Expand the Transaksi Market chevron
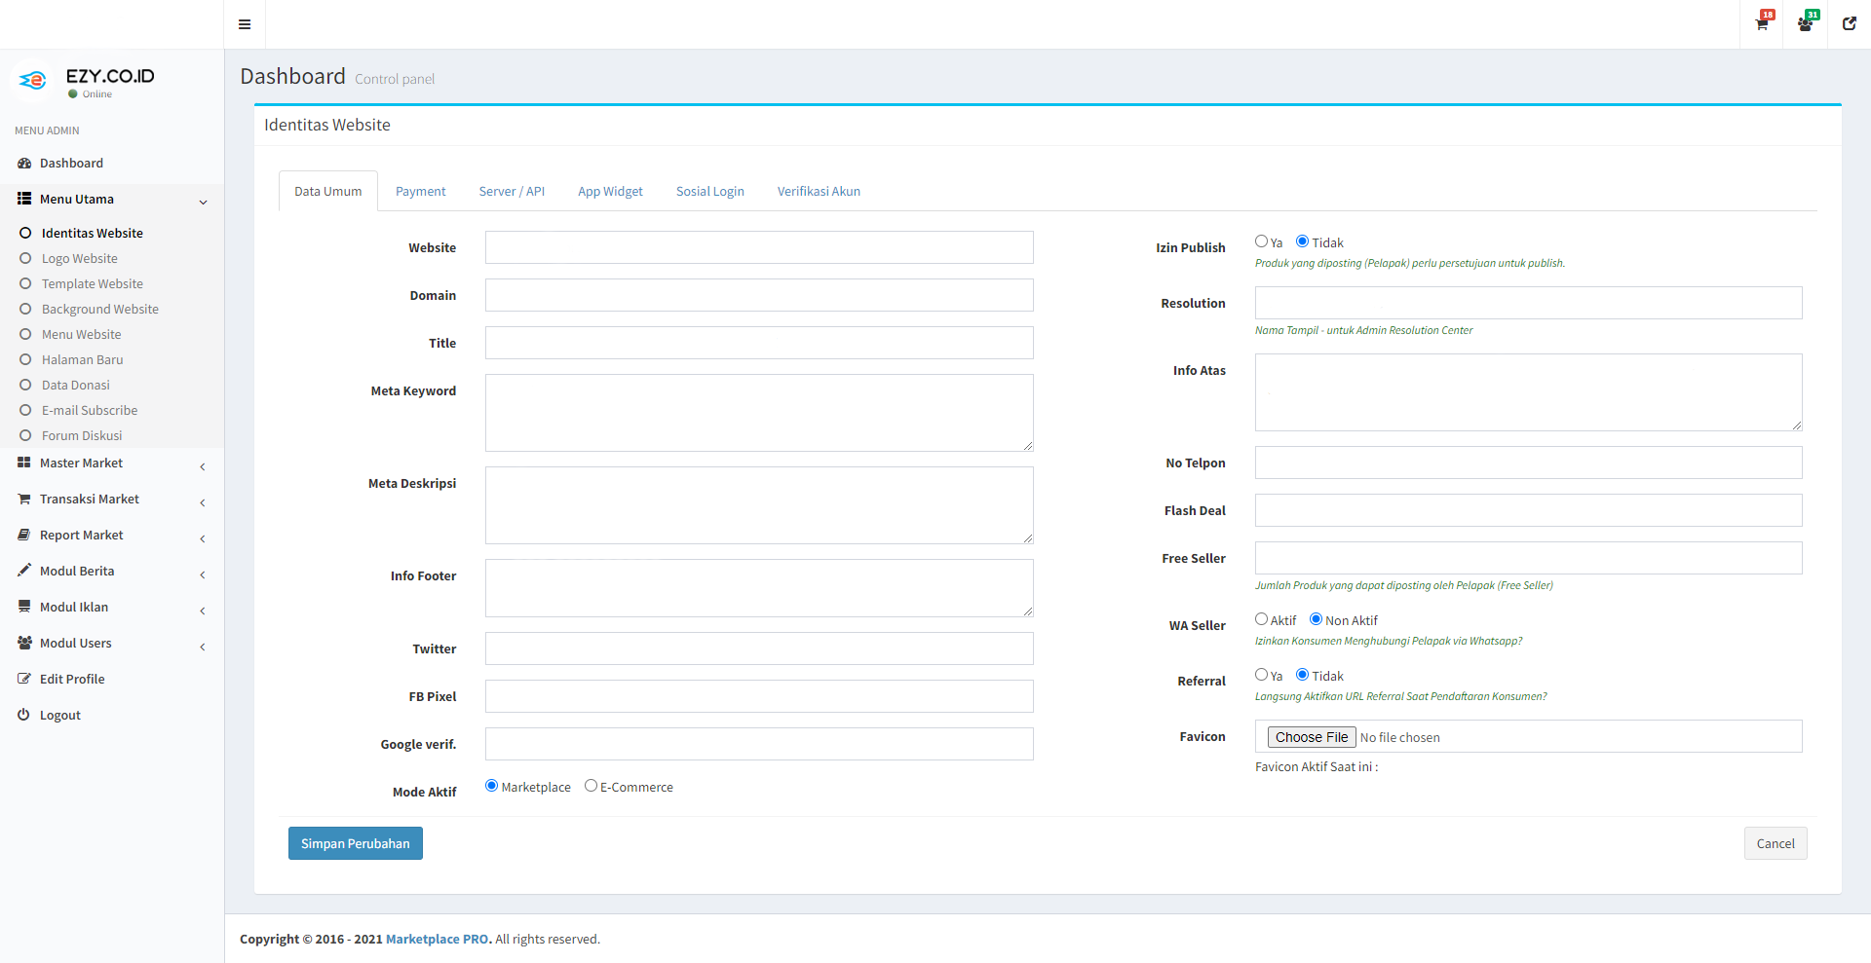The width and height of the screenshot is (1871, 963). [x=203, y=502]
